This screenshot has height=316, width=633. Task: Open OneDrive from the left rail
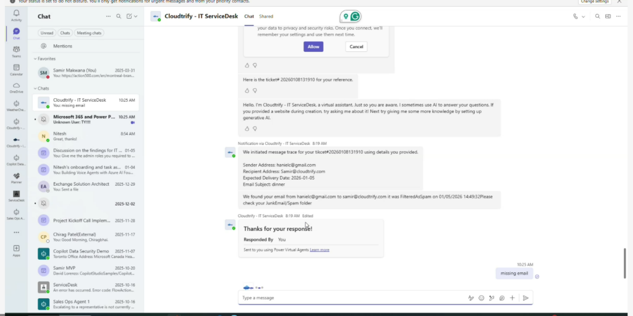coord(16,88)
